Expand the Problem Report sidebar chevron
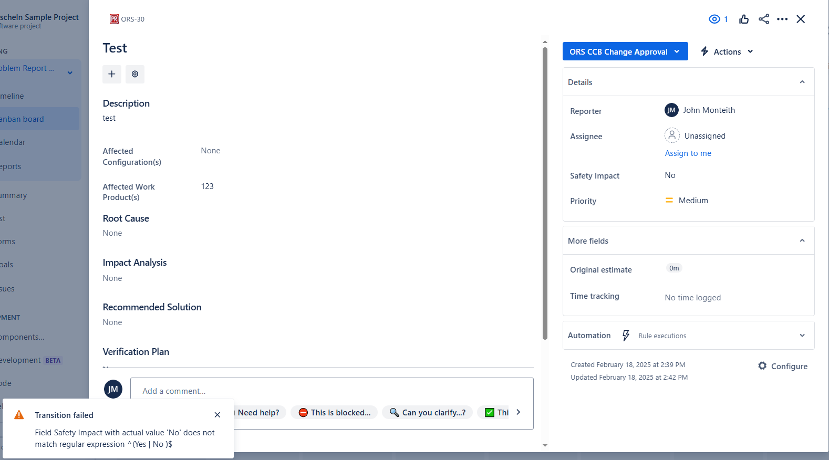Viewport: 829px width, 460px height. [70, 72]
